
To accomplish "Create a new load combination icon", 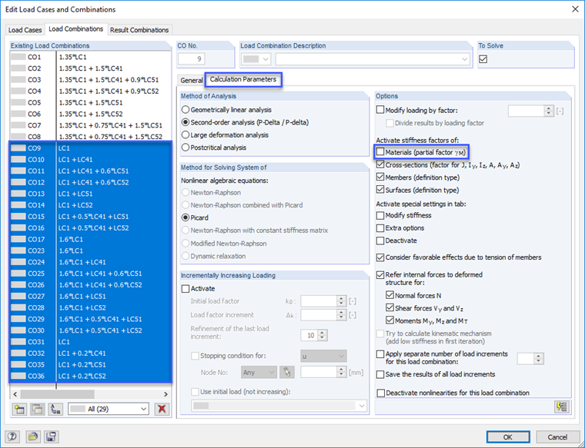I will (19, 409).
